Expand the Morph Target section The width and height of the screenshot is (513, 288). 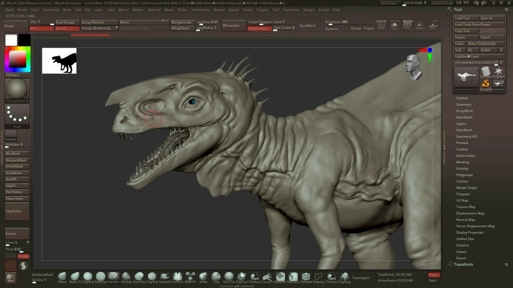[467, 187]
